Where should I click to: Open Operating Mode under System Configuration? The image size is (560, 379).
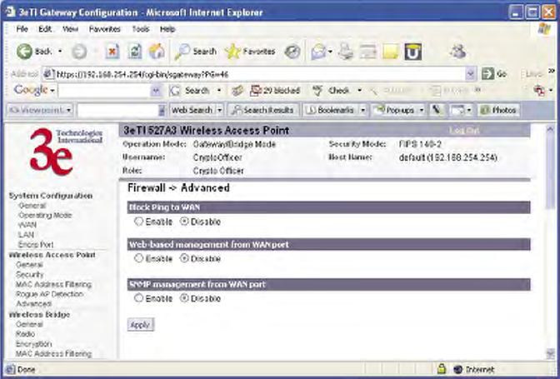click(x=45, y=215)
